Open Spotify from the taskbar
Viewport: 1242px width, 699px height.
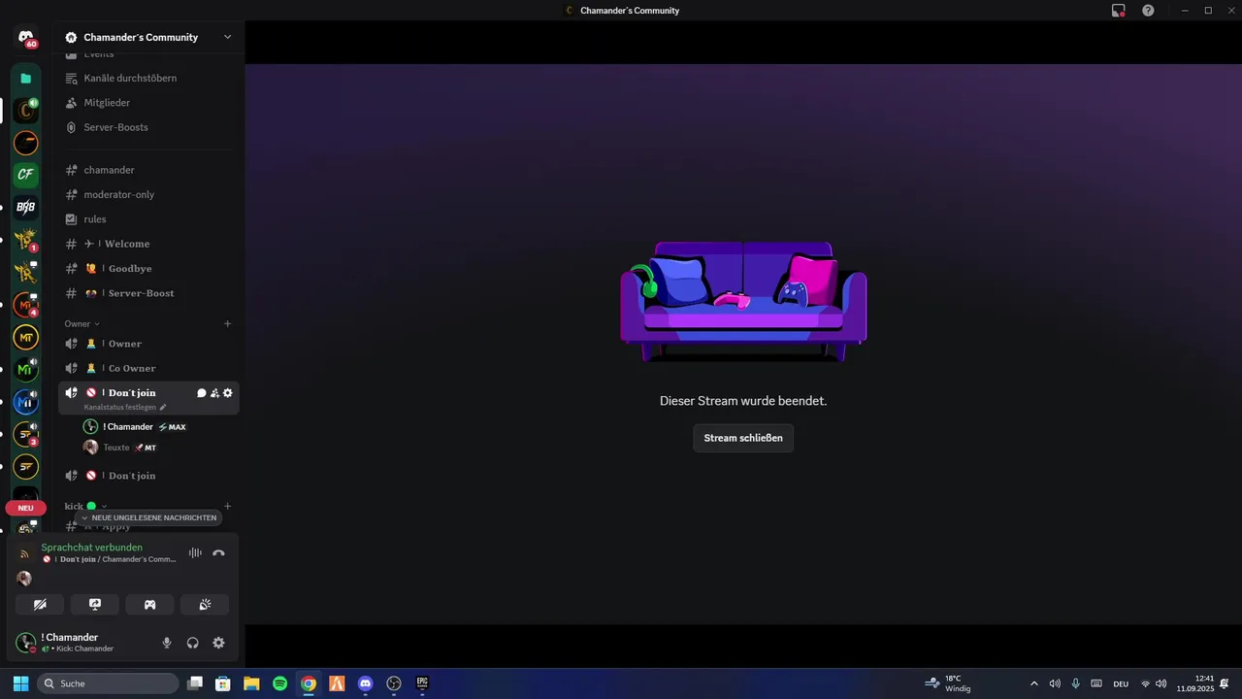point(279,683)
